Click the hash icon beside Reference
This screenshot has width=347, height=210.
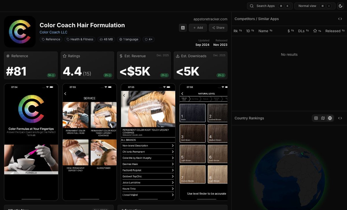(8, 56)
